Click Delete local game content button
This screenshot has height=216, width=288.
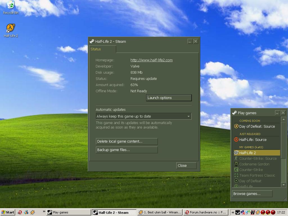pyautogui.click(x=127, y=141)
